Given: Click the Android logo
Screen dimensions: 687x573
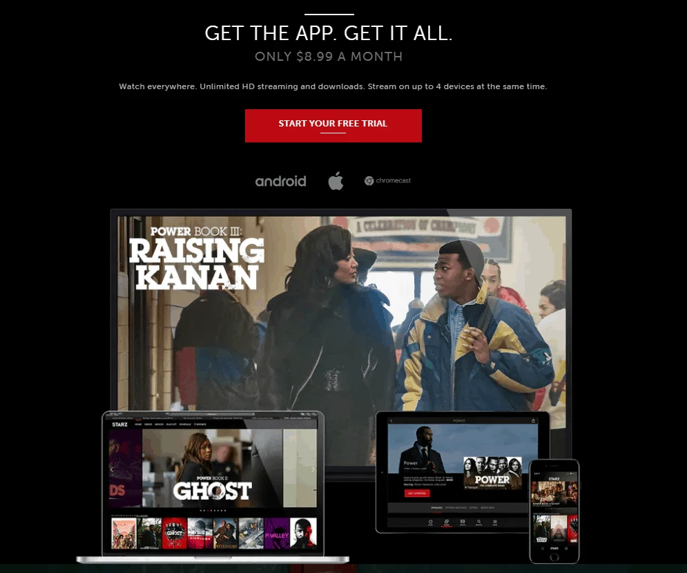Looking at the screenshot, I should click(280, 181).
